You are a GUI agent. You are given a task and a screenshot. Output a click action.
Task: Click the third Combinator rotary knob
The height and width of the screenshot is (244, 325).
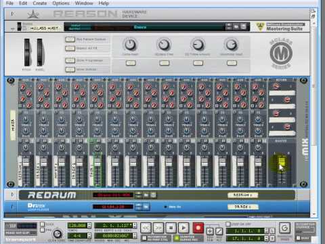pos(198,45)
